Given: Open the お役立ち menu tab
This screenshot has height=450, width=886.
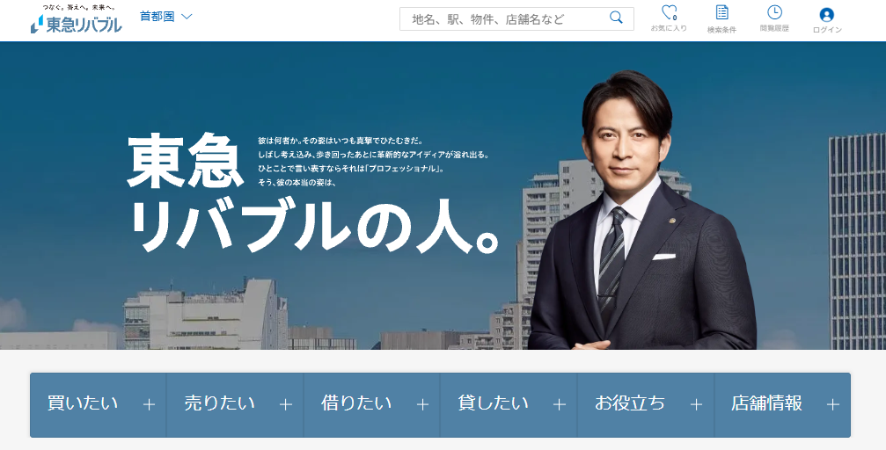Looking at the screenshot, I should coord(646,405).
